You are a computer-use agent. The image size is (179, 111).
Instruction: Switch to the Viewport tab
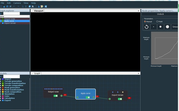[x=38, y=11]
